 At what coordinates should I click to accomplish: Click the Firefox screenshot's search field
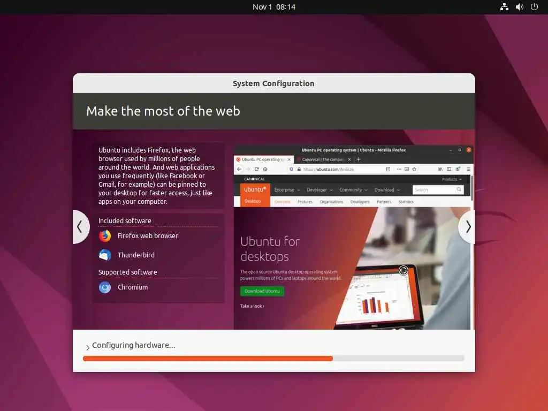[x=438, y=190]
